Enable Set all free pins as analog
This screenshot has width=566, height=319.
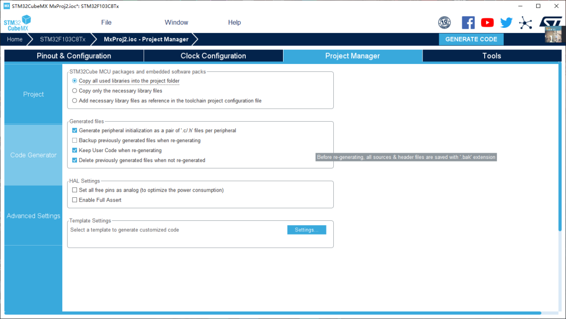(74, 190)
